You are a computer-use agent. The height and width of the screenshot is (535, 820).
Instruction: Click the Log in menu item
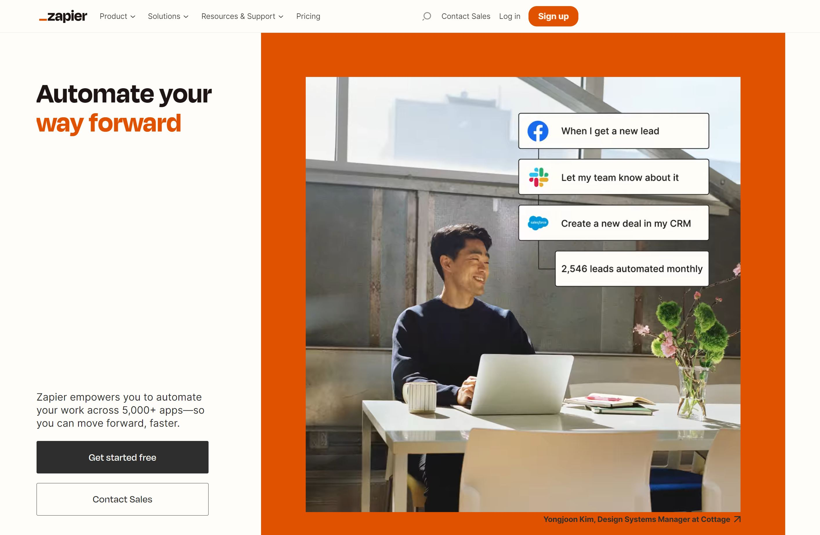tap(509, 16)
